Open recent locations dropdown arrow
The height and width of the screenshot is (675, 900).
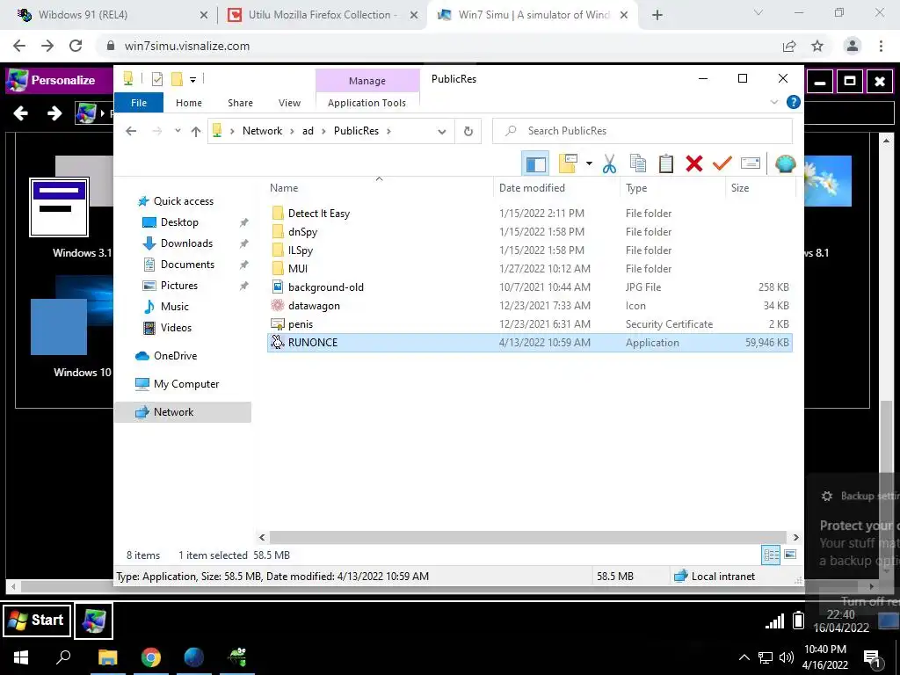(x=178, y=131)
